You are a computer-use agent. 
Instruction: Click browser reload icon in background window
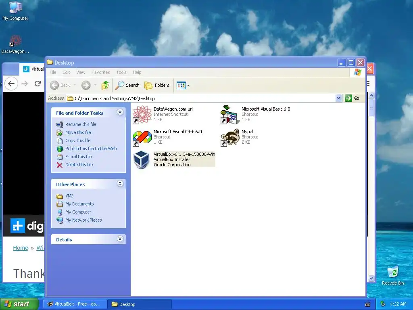tap(38, 84)
